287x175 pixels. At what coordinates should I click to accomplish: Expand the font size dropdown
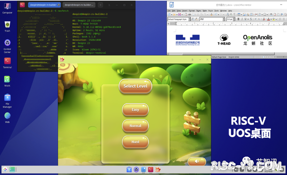[x=234, y=19]
